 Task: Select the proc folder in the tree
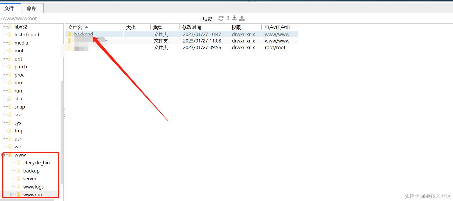coord(19,75)
